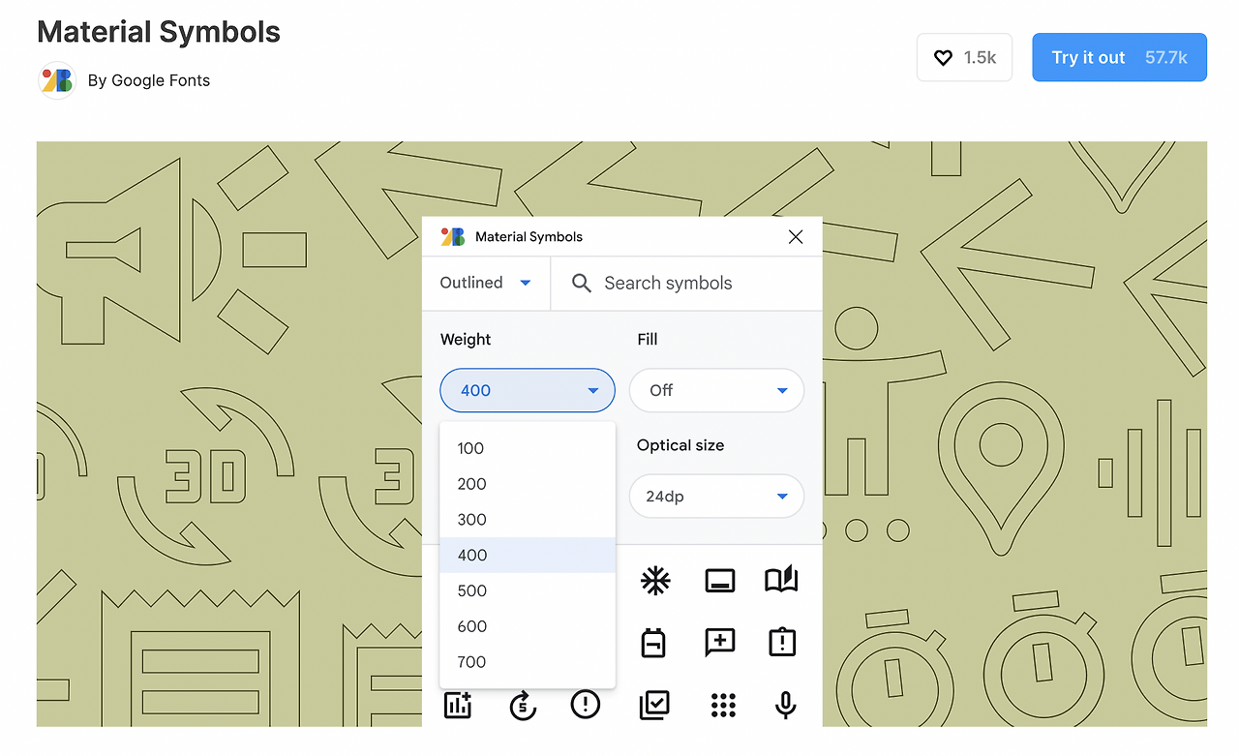Screen dimensions: 1239x756
Task: Select the library add check symbol
Action: 655,705
